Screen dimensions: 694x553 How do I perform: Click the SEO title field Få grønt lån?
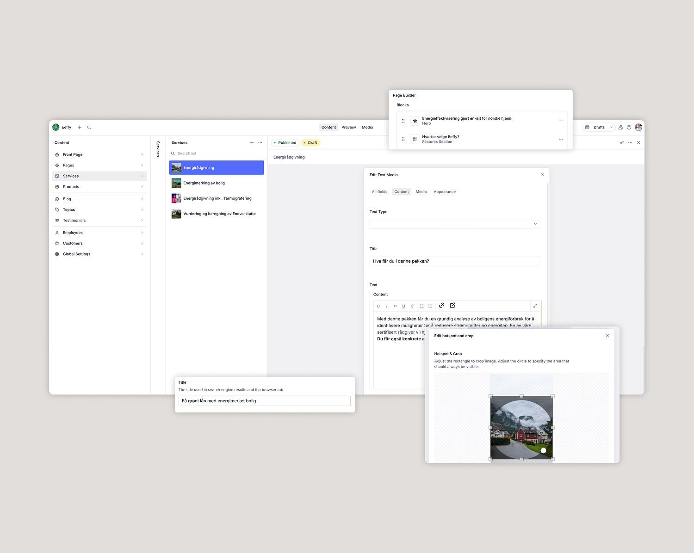pyautogui.click(x=264, y=401)
